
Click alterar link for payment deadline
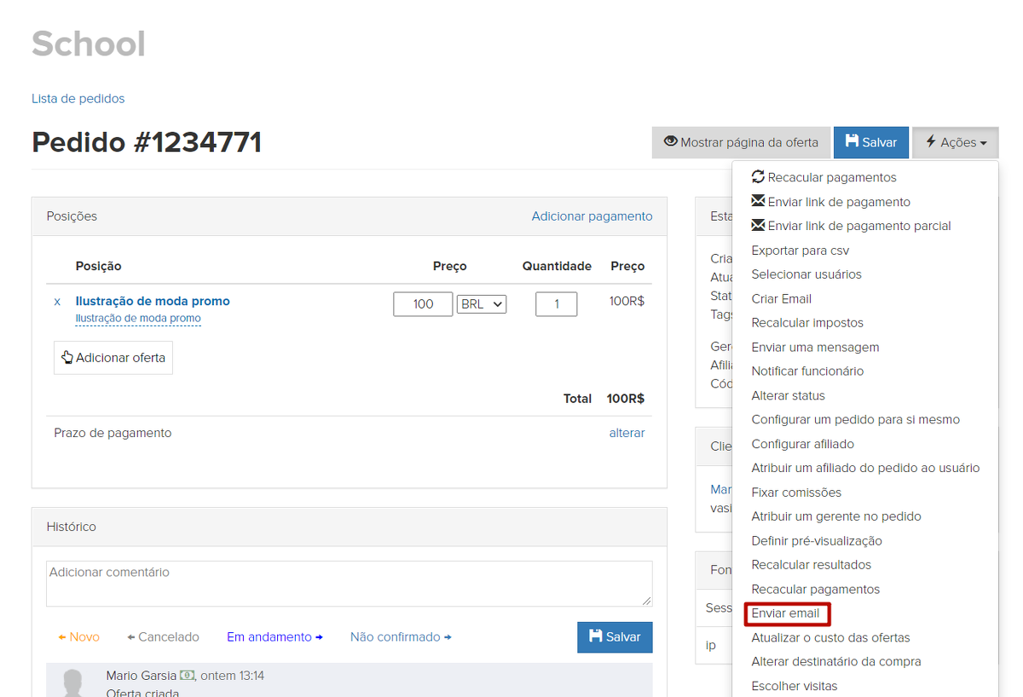coord(627,433)
